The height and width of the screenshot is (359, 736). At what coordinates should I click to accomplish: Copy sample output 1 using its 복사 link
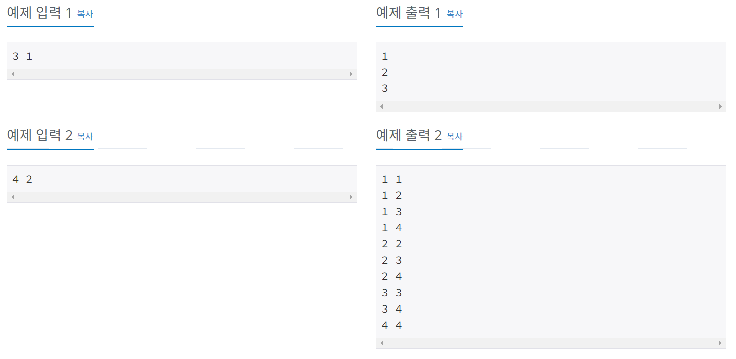tap(455, 14)
